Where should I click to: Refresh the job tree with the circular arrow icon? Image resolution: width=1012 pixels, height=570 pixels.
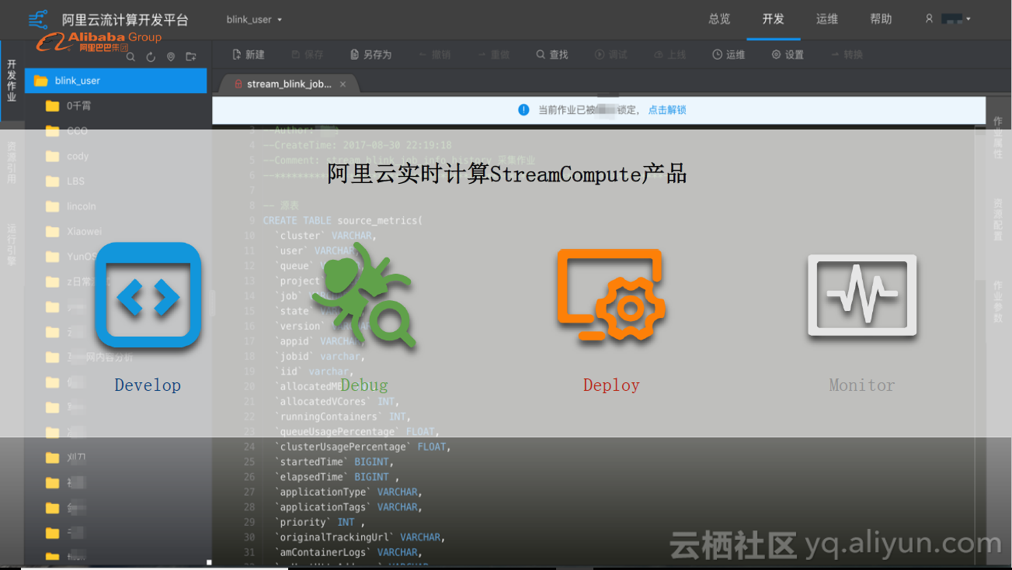click(x=151, y=57)
